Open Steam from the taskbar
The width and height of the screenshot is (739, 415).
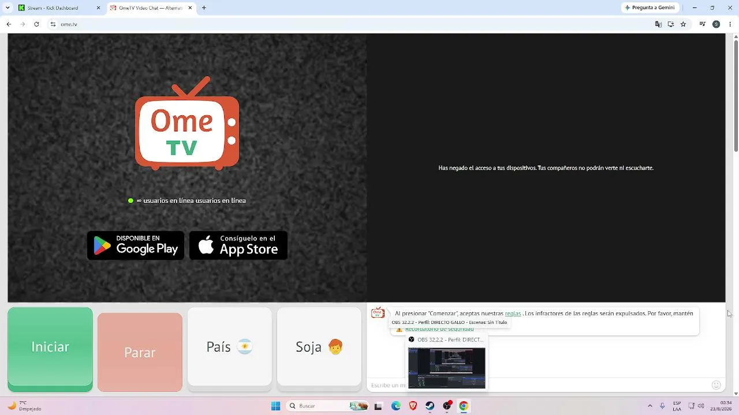coord(430,406)
